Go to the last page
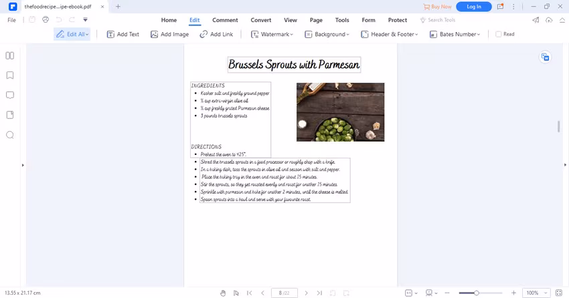The image size is (569, 298). (319, 293)
